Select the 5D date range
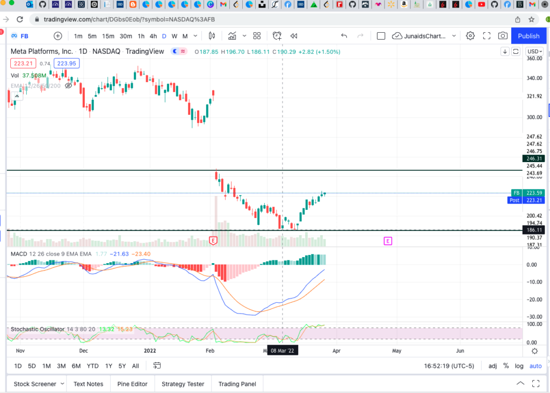 [32, 366]
